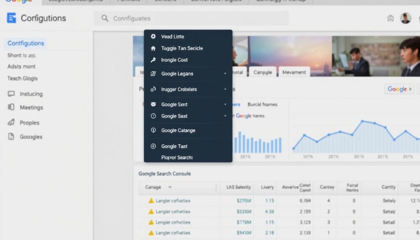
Task: Click the icon beside Google Catange
Action: 153,130
